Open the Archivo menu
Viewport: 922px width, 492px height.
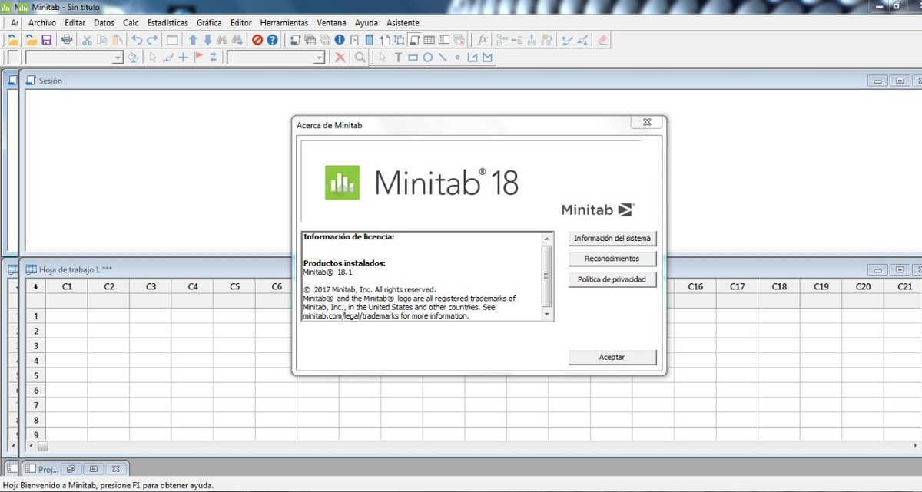pos(42,23)
